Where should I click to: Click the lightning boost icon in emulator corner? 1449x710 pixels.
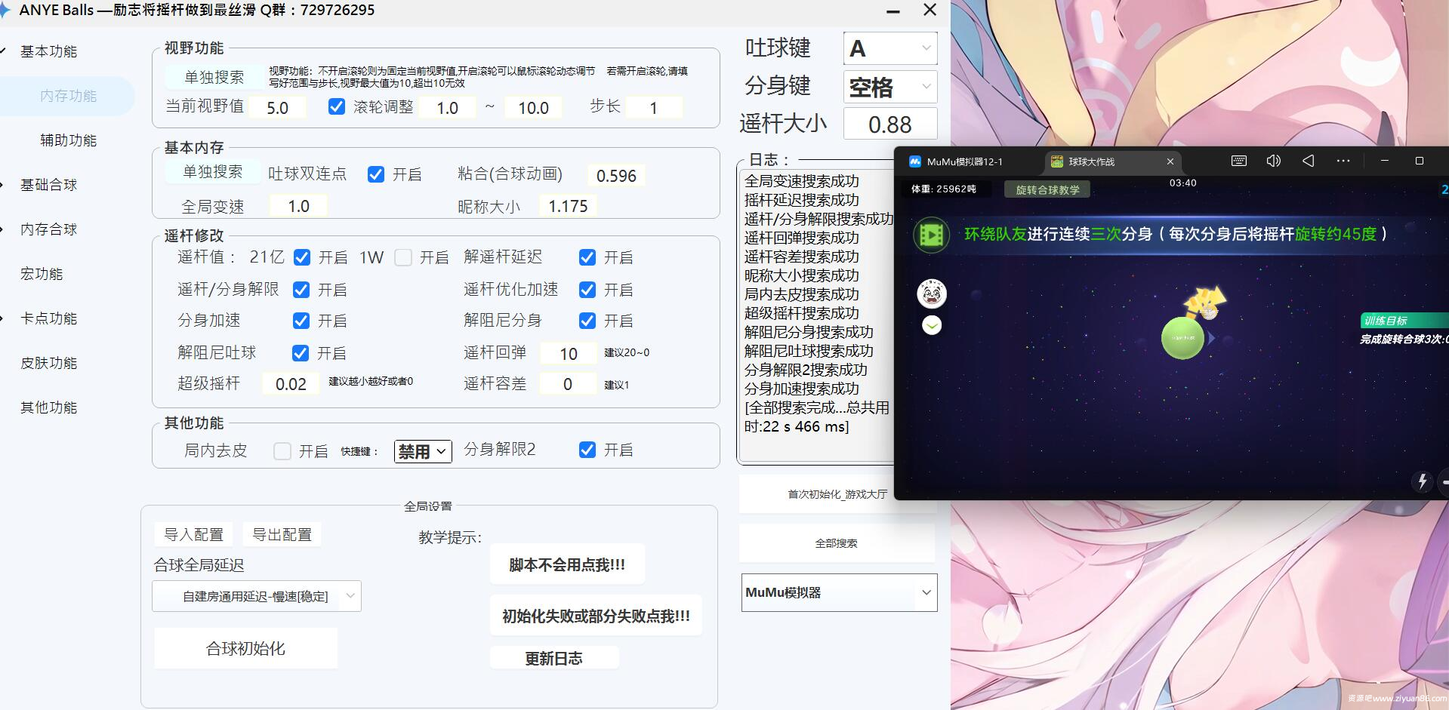coord(1423,481)
